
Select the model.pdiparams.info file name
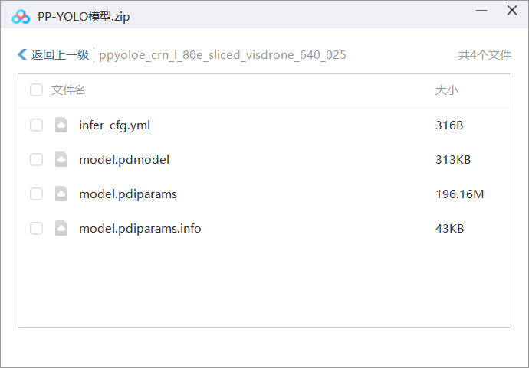(x=140, y=228)
